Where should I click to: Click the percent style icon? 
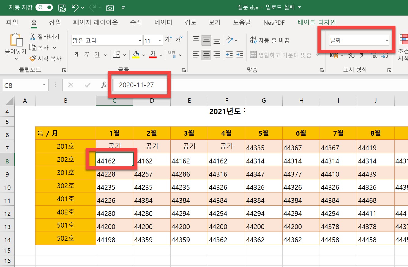(x=351, y=55)
